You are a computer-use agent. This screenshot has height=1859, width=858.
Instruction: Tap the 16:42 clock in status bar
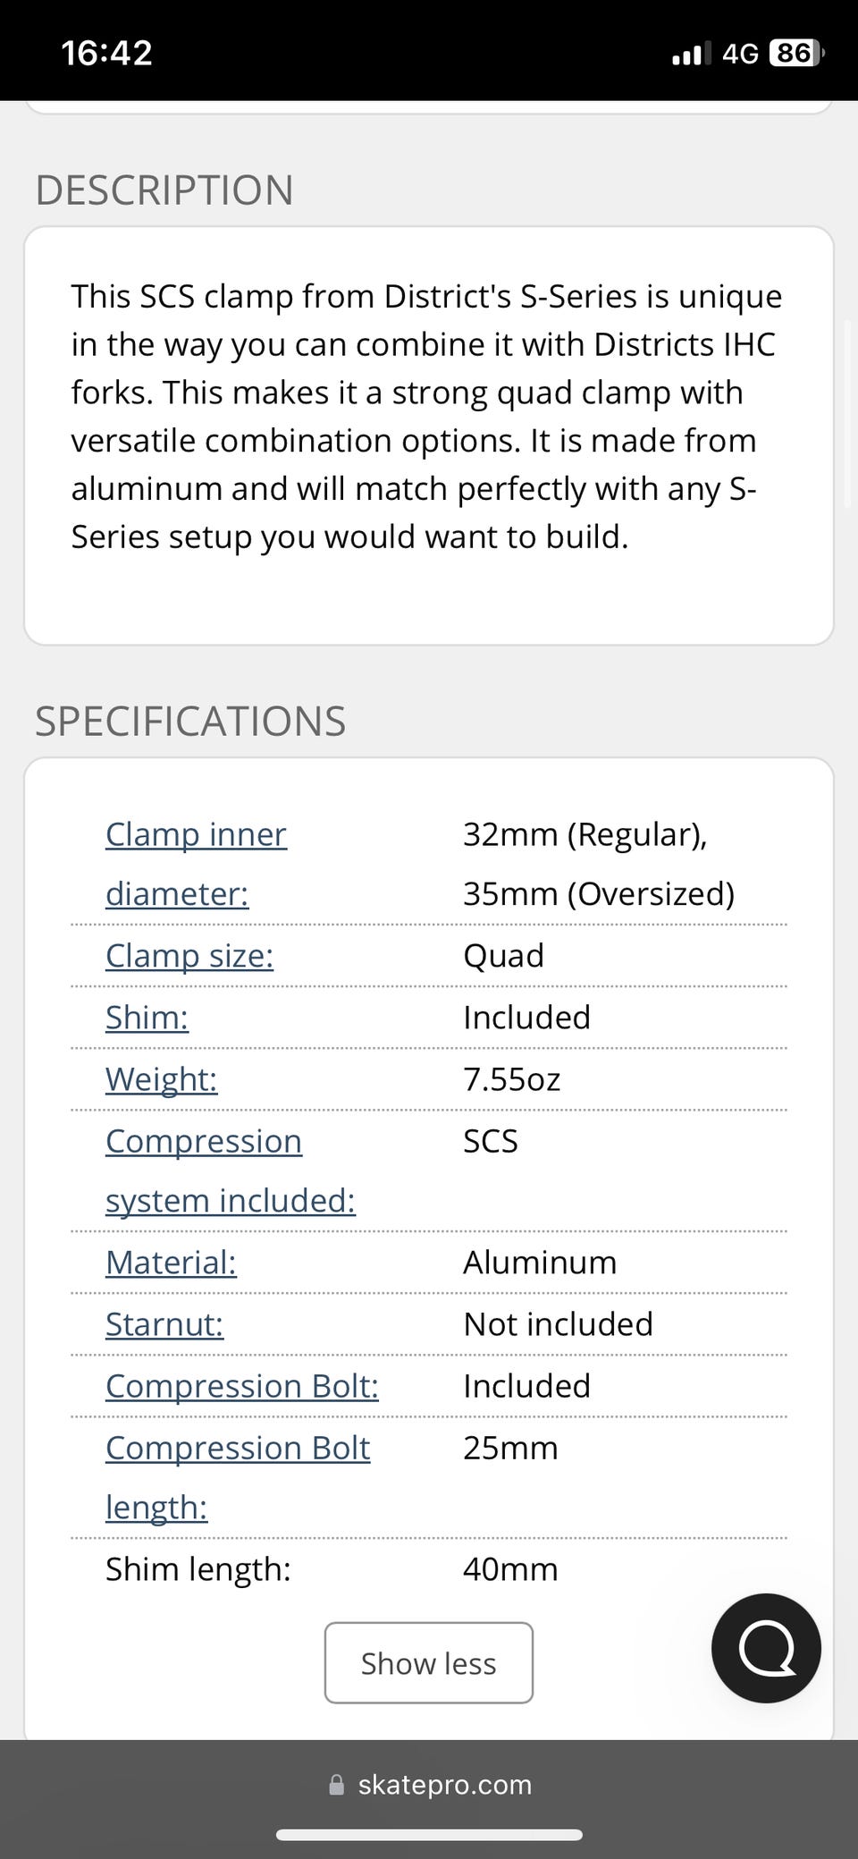(106, 54)
